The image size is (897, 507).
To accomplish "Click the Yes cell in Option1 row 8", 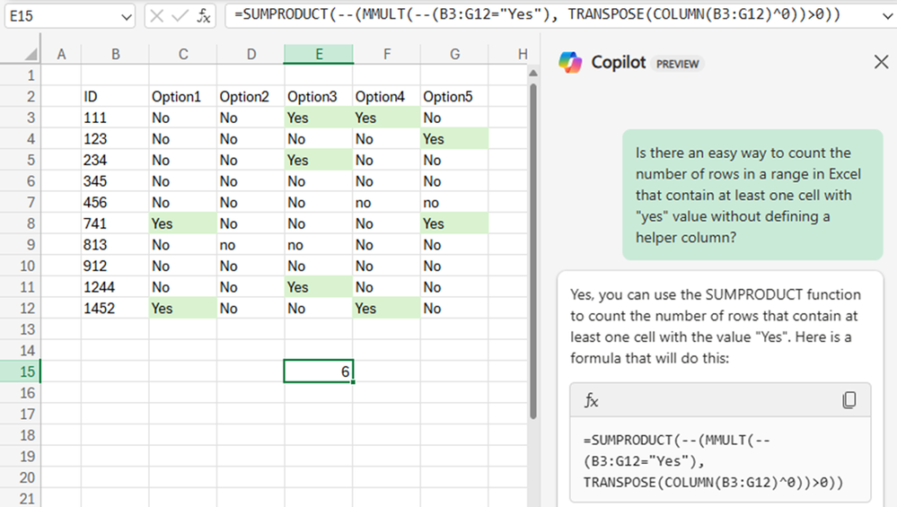I will [x=183, y=223].
